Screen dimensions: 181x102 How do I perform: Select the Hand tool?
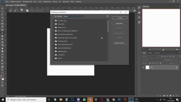2,67
